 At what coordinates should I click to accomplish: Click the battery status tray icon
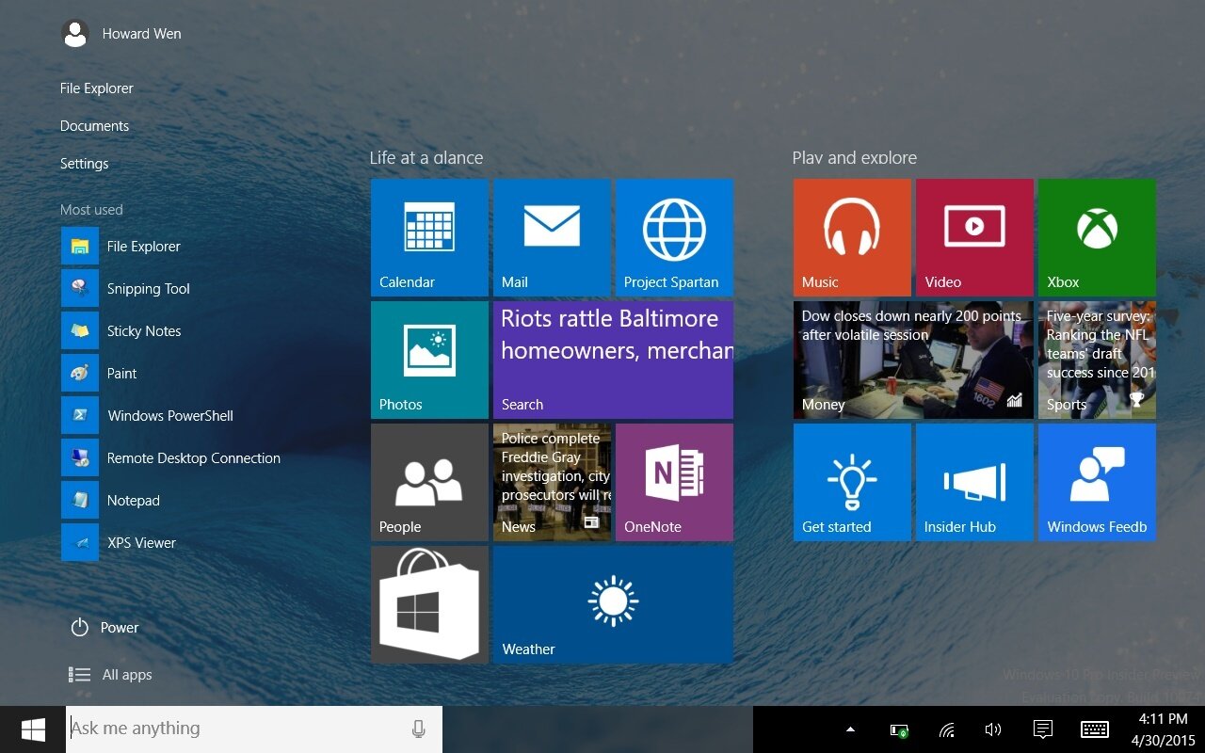(899, 729)
